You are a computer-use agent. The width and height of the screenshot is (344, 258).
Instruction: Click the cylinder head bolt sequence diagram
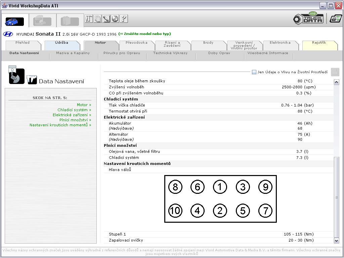220,199
